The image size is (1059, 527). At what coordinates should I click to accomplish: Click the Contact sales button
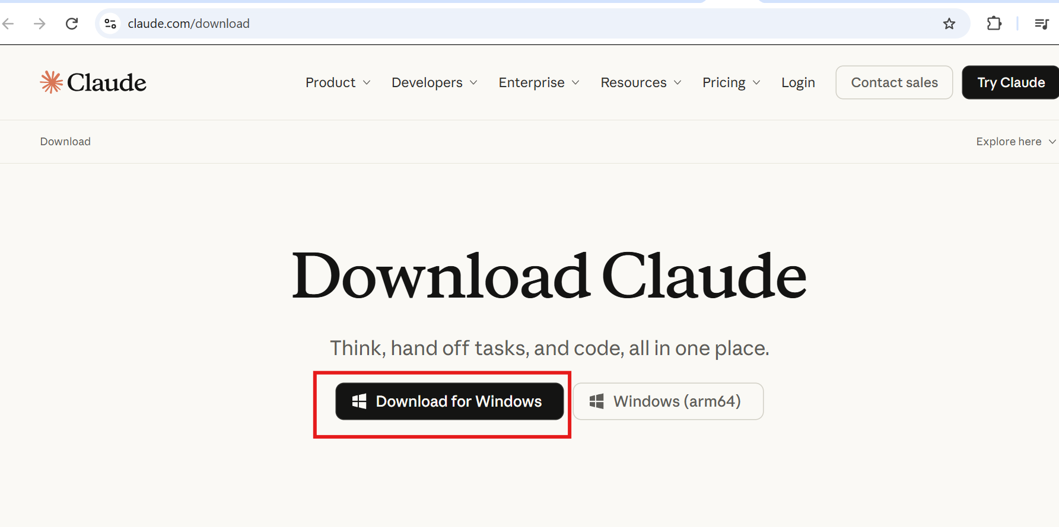click(x=894, y=82)
